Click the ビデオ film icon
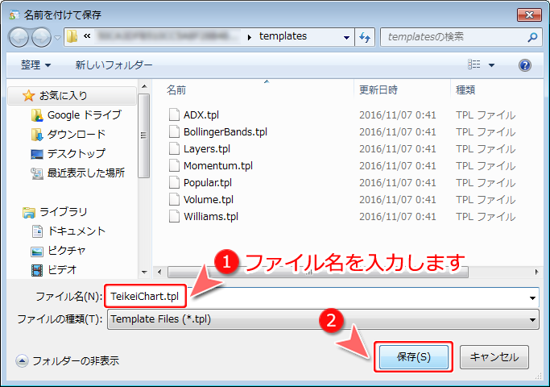Viewport: 550px width, 387px height. (x=37, y=270)
